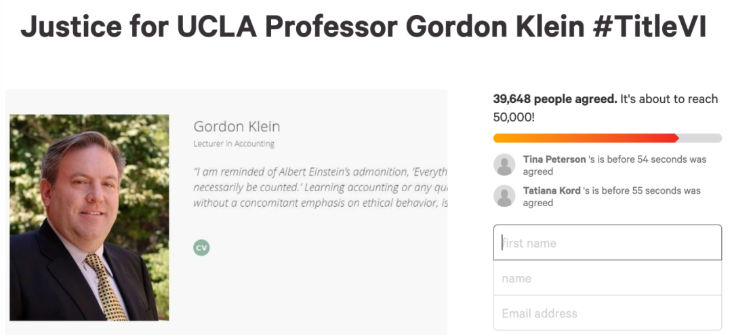Click the "39,648 people agreed" count
Screen dimensions: 732x335
tap(554, 99)
